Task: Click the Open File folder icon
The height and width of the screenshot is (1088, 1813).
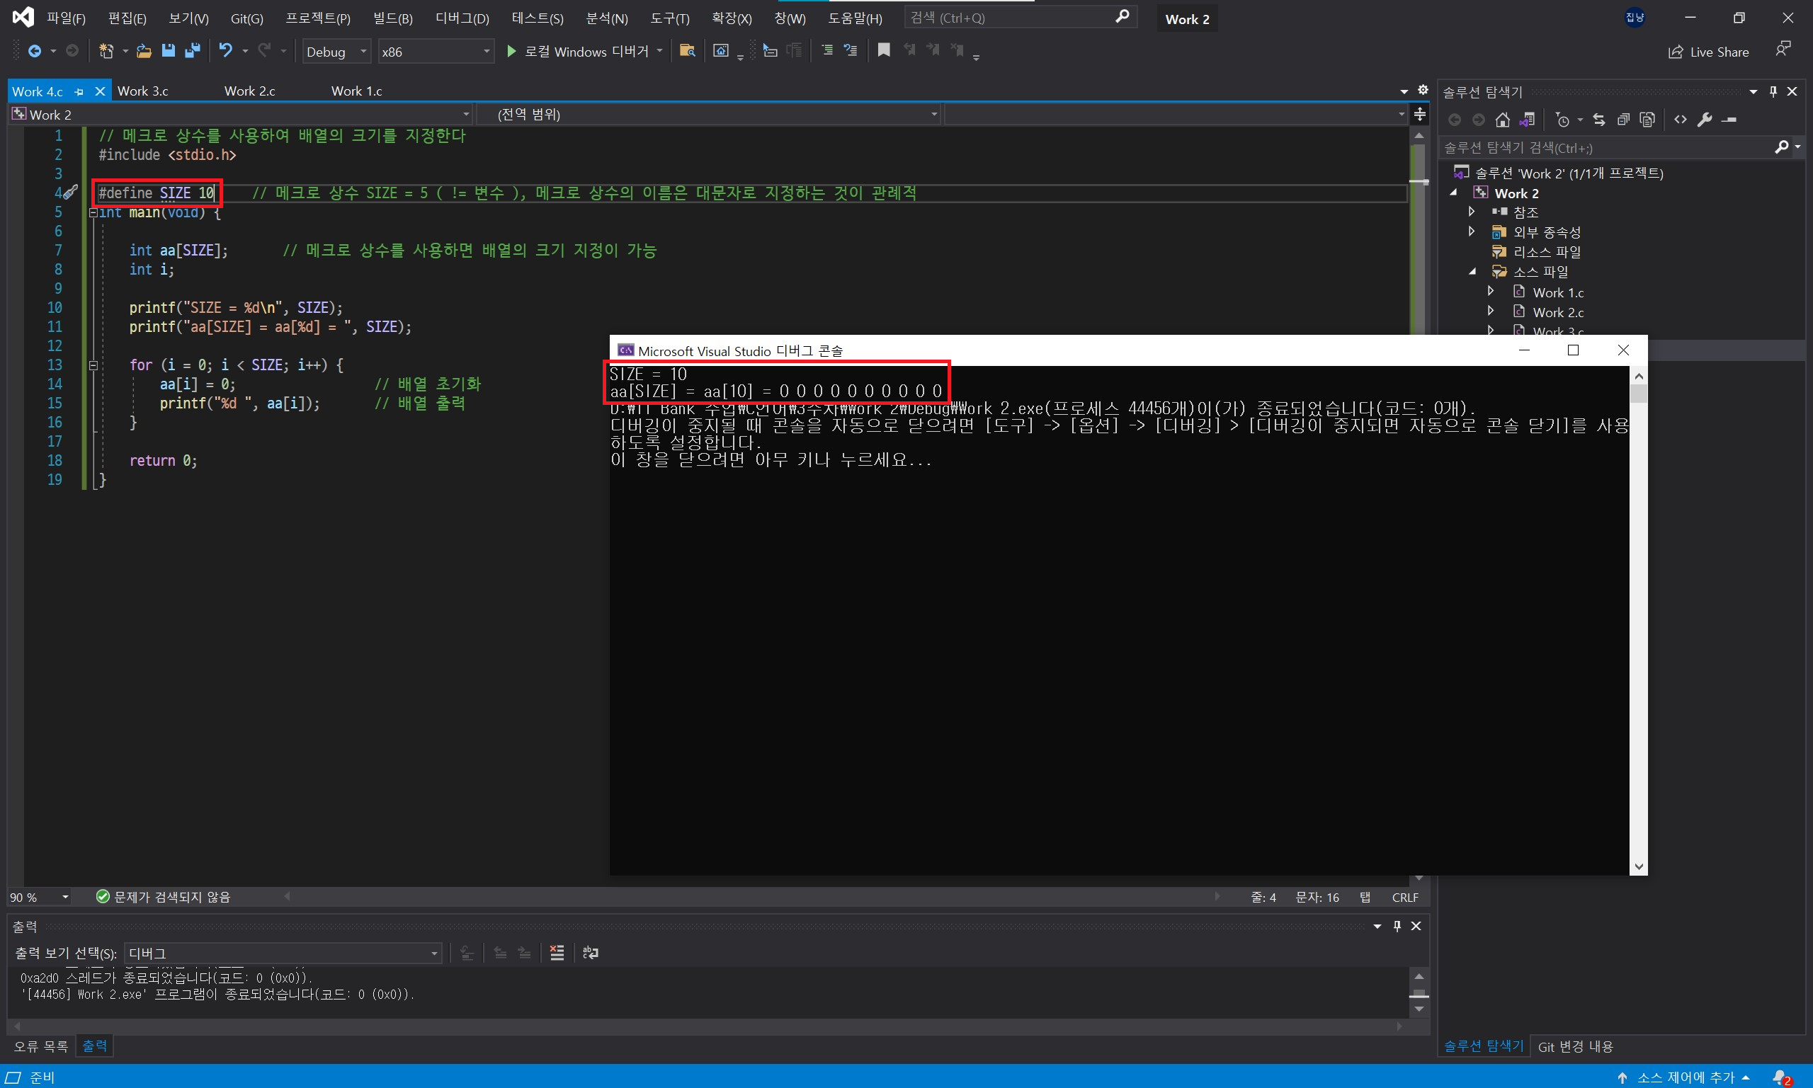Action: 144,50
